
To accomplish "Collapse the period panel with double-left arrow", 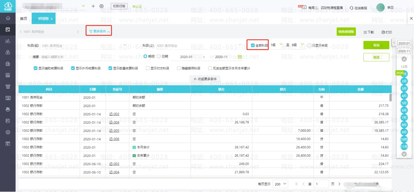I will point(394,43).
